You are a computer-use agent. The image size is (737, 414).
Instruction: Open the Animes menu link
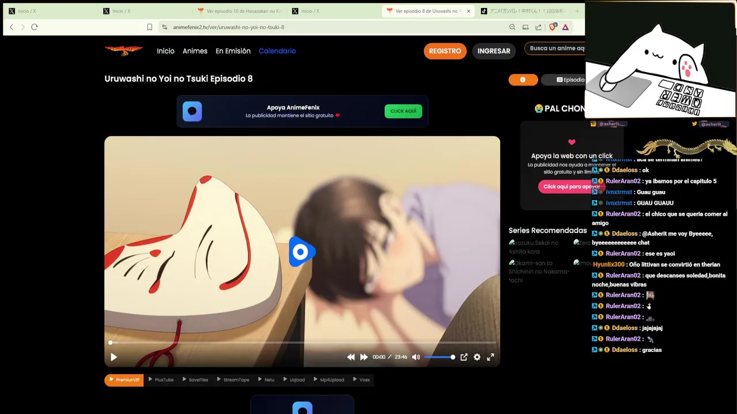coord(195,51)
